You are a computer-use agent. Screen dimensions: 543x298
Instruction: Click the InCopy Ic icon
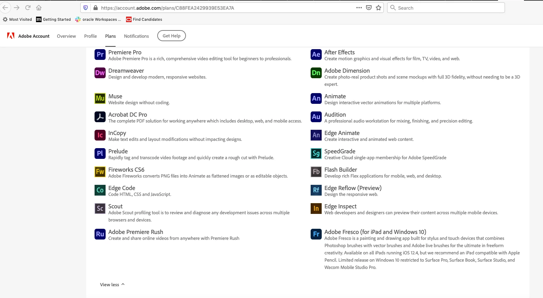pos(100,135)
